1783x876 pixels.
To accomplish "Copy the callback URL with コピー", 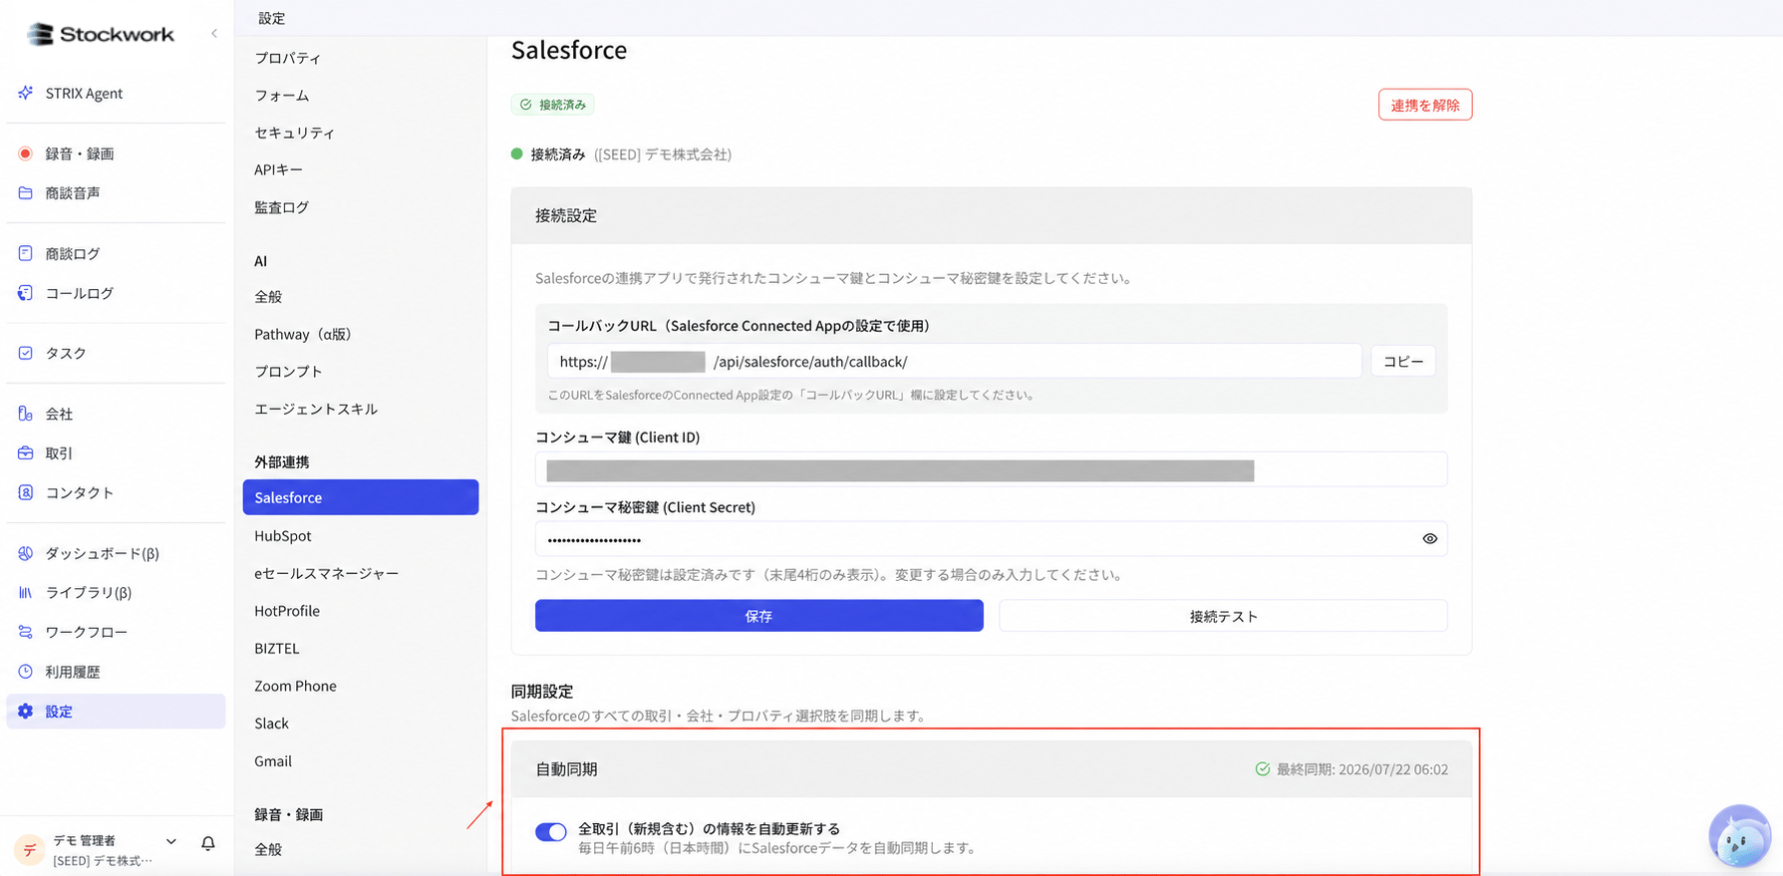I will [1403, 361].
